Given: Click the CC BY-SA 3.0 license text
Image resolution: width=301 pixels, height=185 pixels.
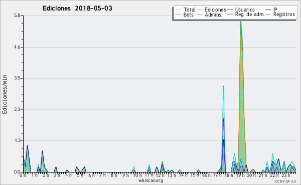Looking at the screenshot, I should coord(285,181).
